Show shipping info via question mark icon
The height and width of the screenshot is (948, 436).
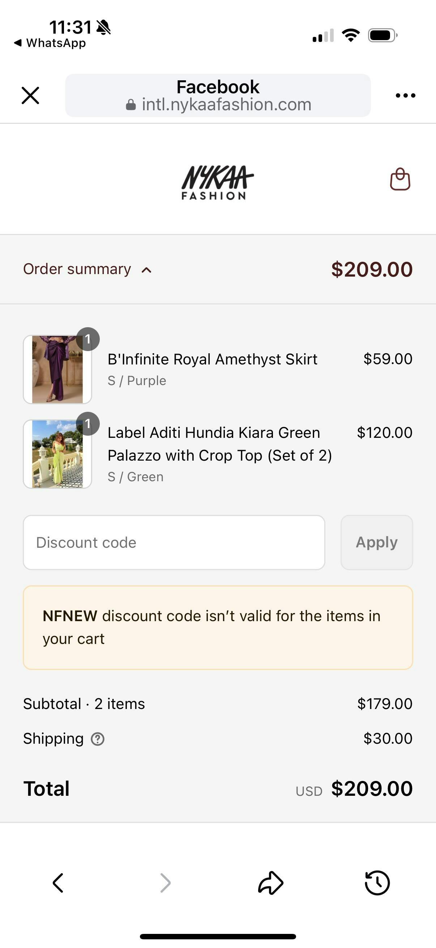pos(98,739)
